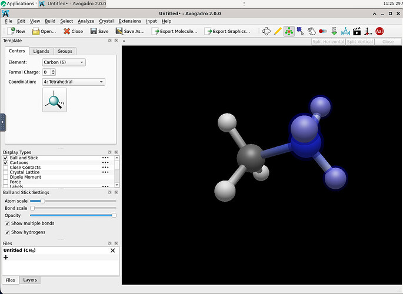403x294 pixels.
Task: Open the Coordination dropdown showing 4: Tetrahedral
Action: [74, 82]
